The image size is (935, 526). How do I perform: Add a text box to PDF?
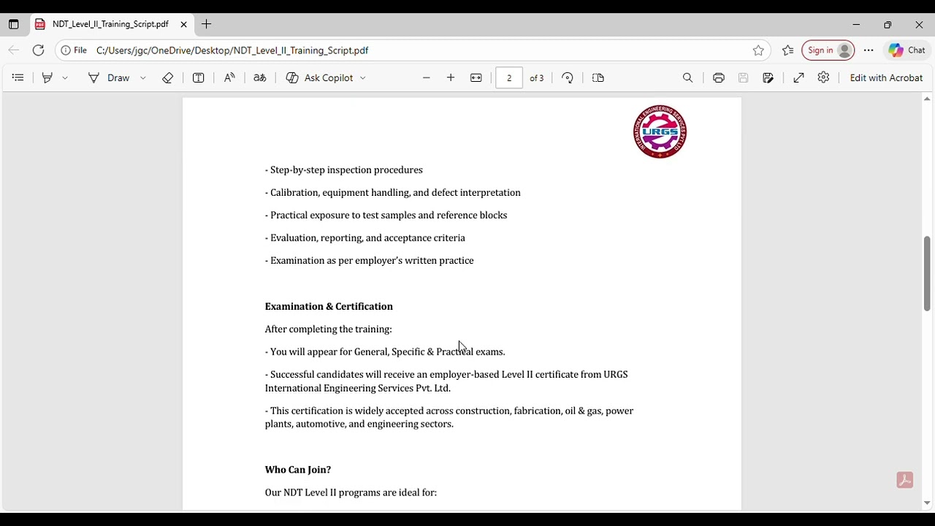point(198,77)
